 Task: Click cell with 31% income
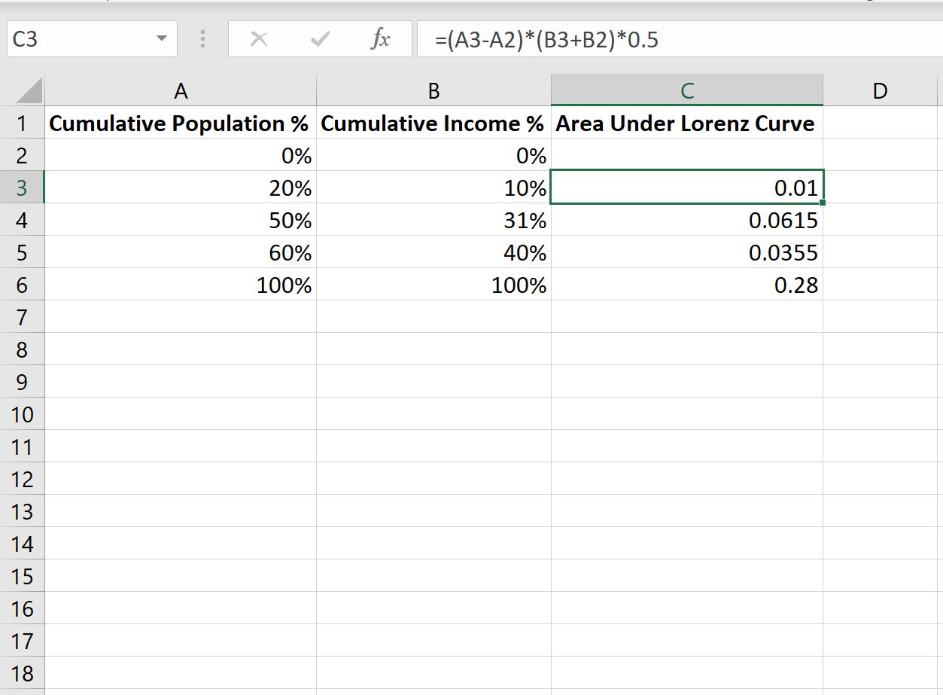click(433, 221)
